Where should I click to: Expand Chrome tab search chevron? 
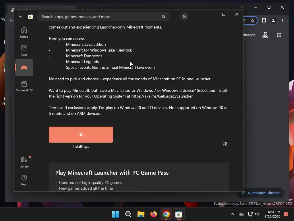[x=242, y=7]
